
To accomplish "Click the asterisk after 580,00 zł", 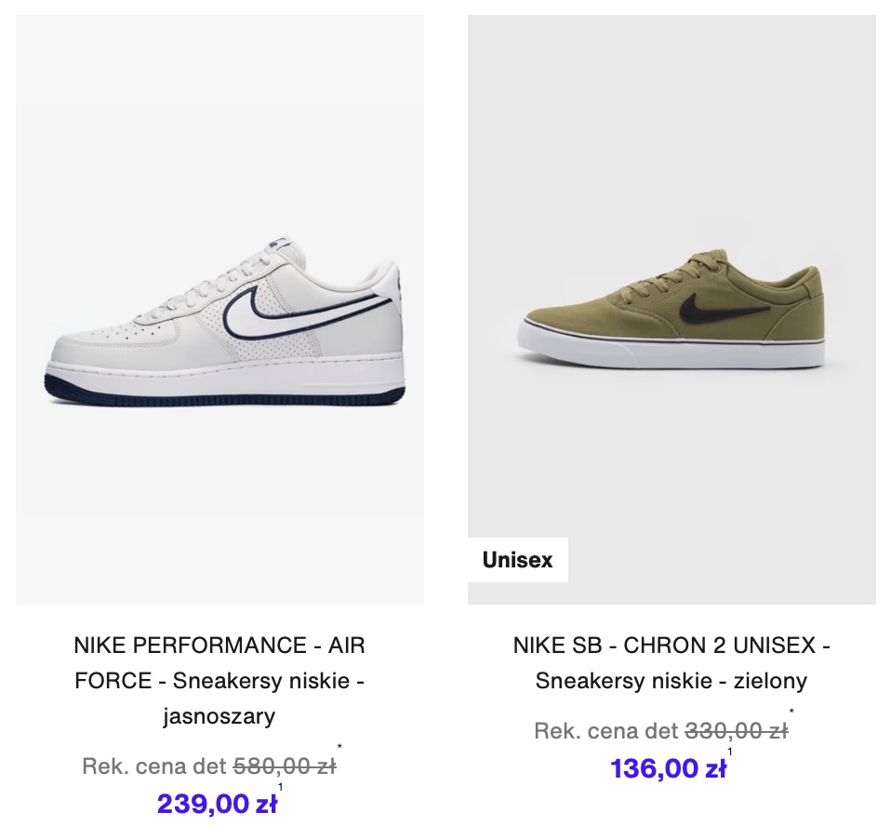I will tap(339, 747).
